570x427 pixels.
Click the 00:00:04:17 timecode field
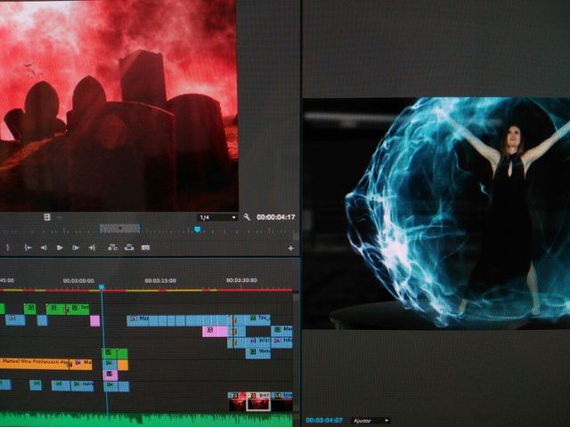point(274,217)
